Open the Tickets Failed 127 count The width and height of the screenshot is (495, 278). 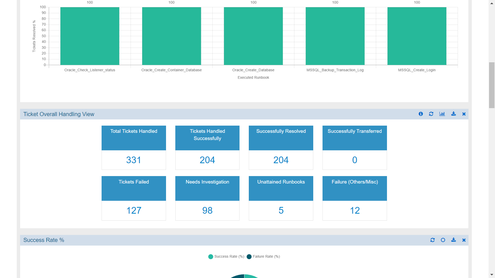point(134,211)
